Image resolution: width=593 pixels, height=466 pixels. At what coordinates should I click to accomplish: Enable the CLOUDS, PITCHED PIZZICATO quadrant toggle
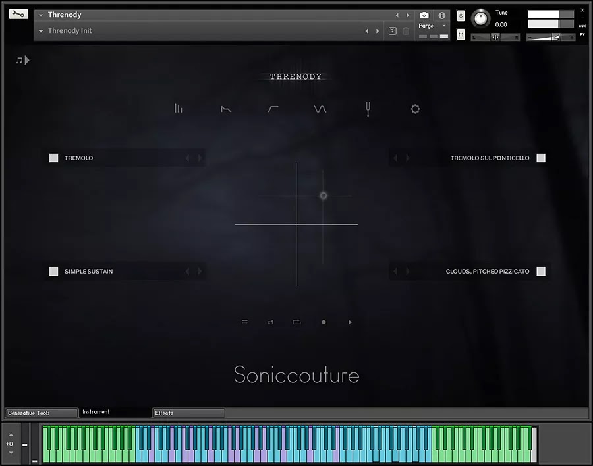point(540,271)
